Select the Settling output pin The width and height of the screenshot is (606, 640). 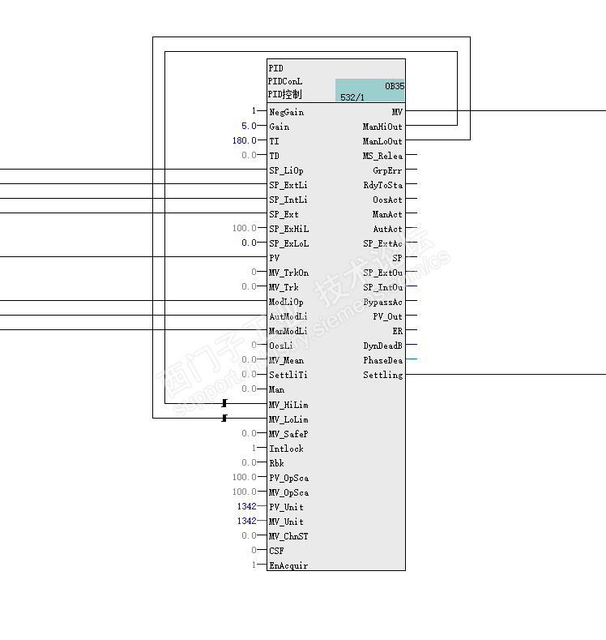[382, 375]
